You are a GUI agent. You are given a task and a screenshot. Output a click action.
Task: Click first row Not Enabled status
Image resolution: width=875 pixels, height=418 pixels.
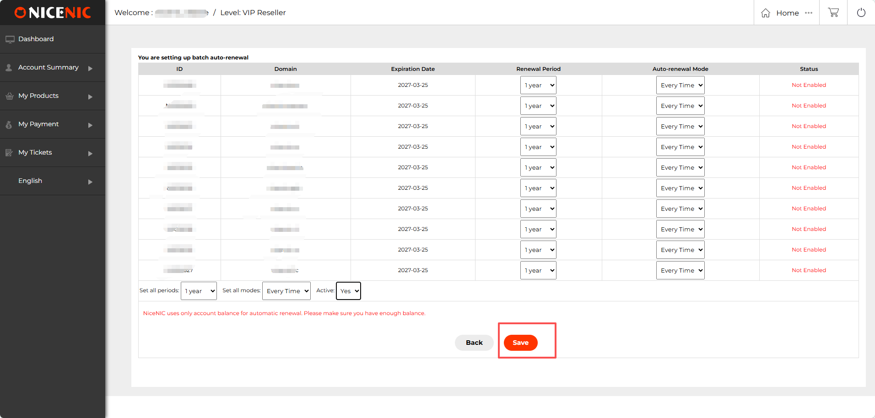tap(809, 85)
